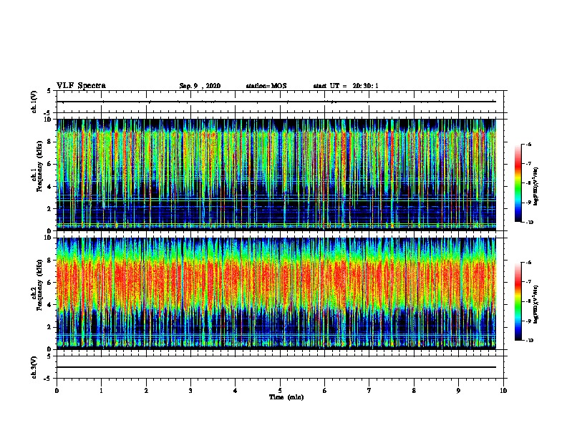567x438 pixels.
Task: Click time axis tick label "3"
Action: [190, 391]
